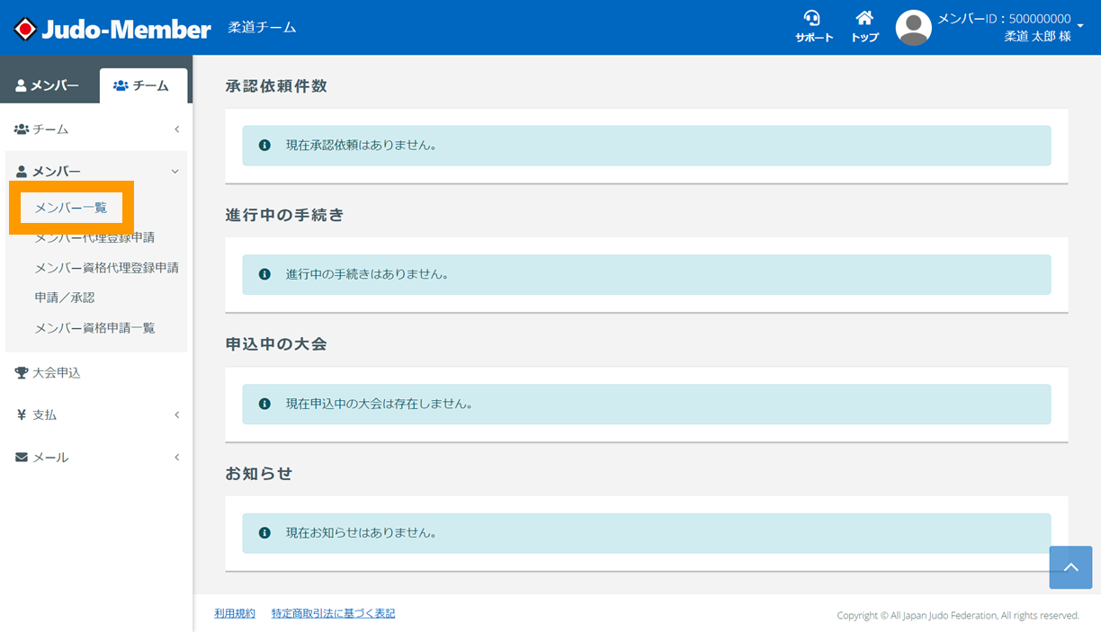
Task: Click the お知らせ heading
Action: coord(259,474)
